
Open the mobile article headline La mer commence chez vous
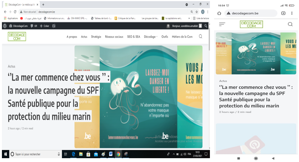click(x=256, y=97)
